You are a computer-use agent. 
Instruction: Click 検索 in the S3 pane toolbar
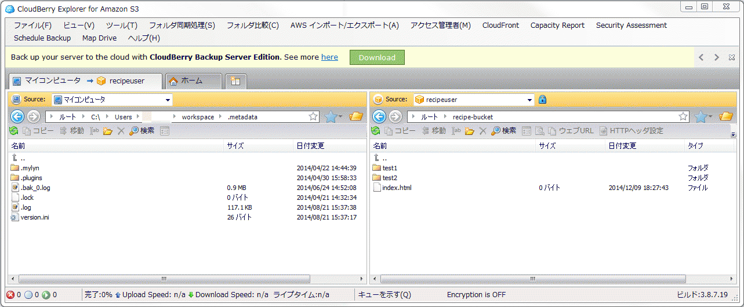[504, 131]
